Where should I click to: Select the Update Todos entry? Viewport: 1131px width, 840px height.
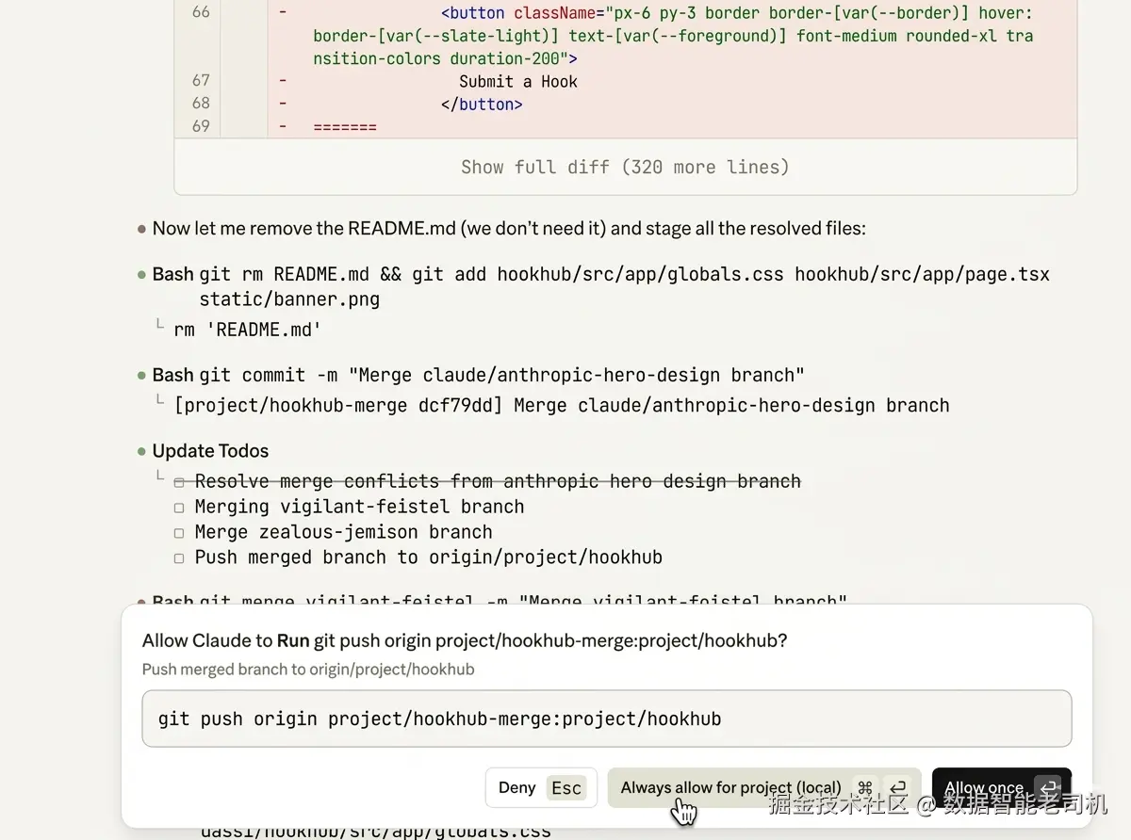click(x=210, y=451)
